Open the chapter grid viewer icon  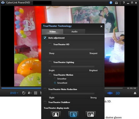[36, 93]
